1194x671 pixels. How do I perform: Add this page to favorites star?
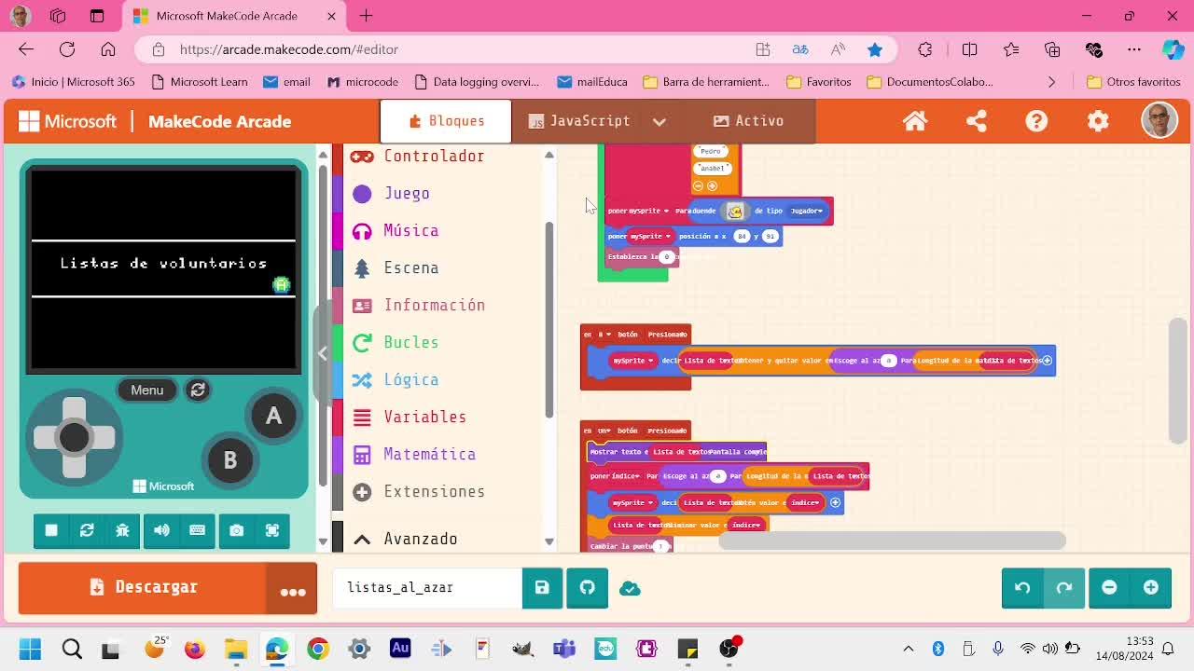click(x=874, y=49)
